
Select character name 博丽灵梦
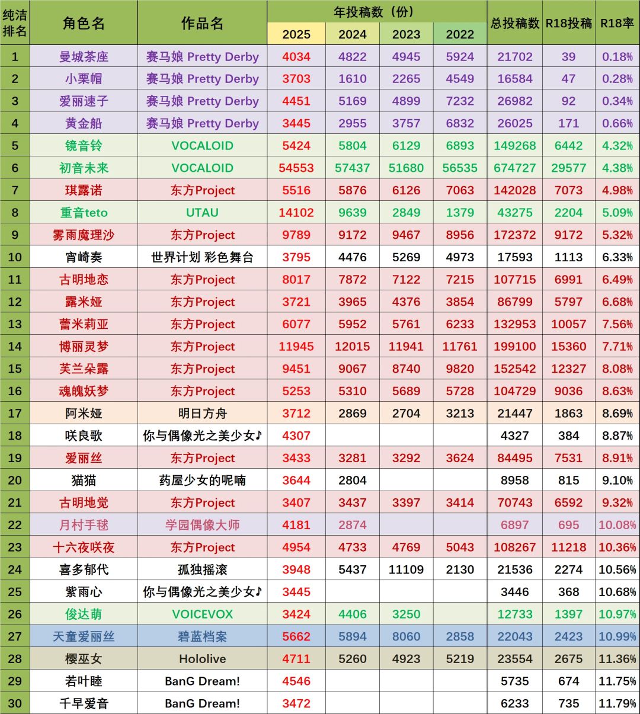(84, 347)
